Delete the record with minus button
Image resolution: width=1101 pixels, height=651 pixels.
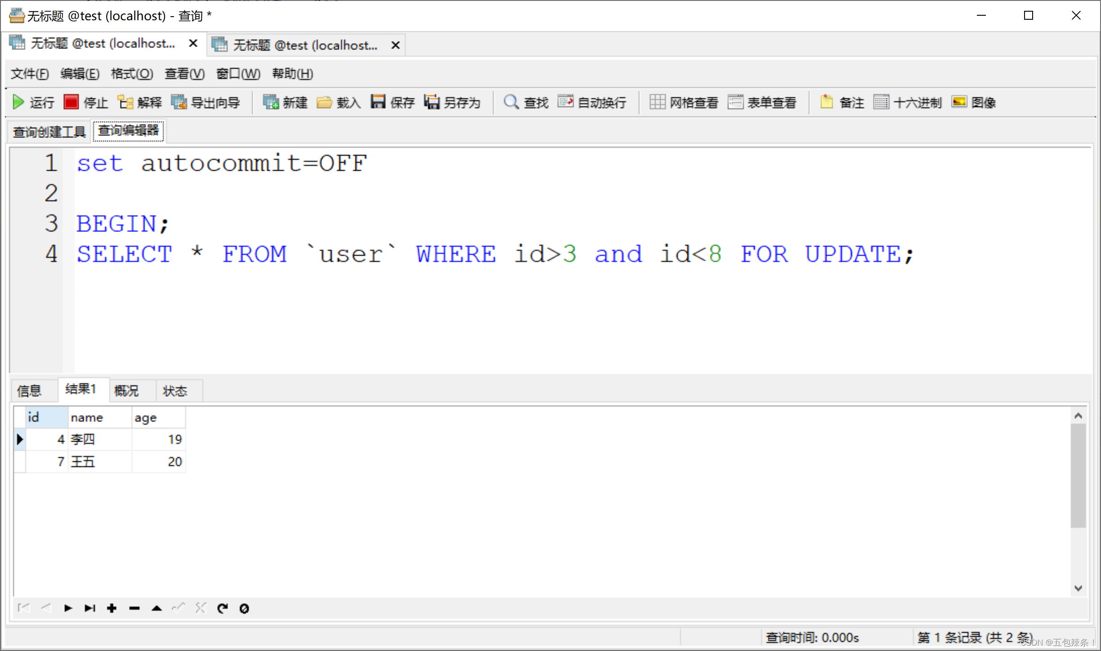point(134,608)
